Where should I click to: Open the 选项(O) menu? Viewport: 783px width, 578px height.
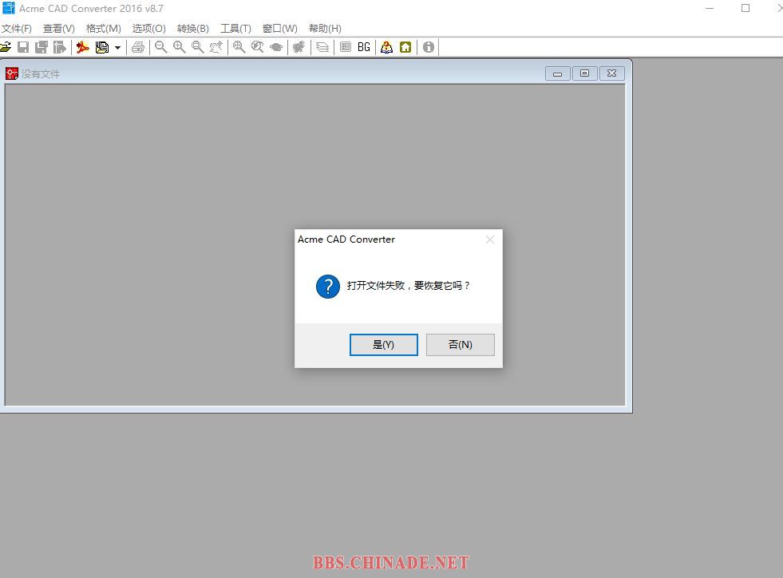[148, 29]
